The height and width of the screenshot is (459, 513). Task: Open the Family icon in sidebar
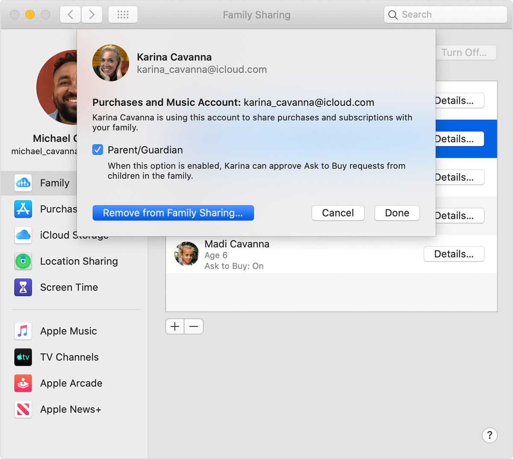pos(23,183)
